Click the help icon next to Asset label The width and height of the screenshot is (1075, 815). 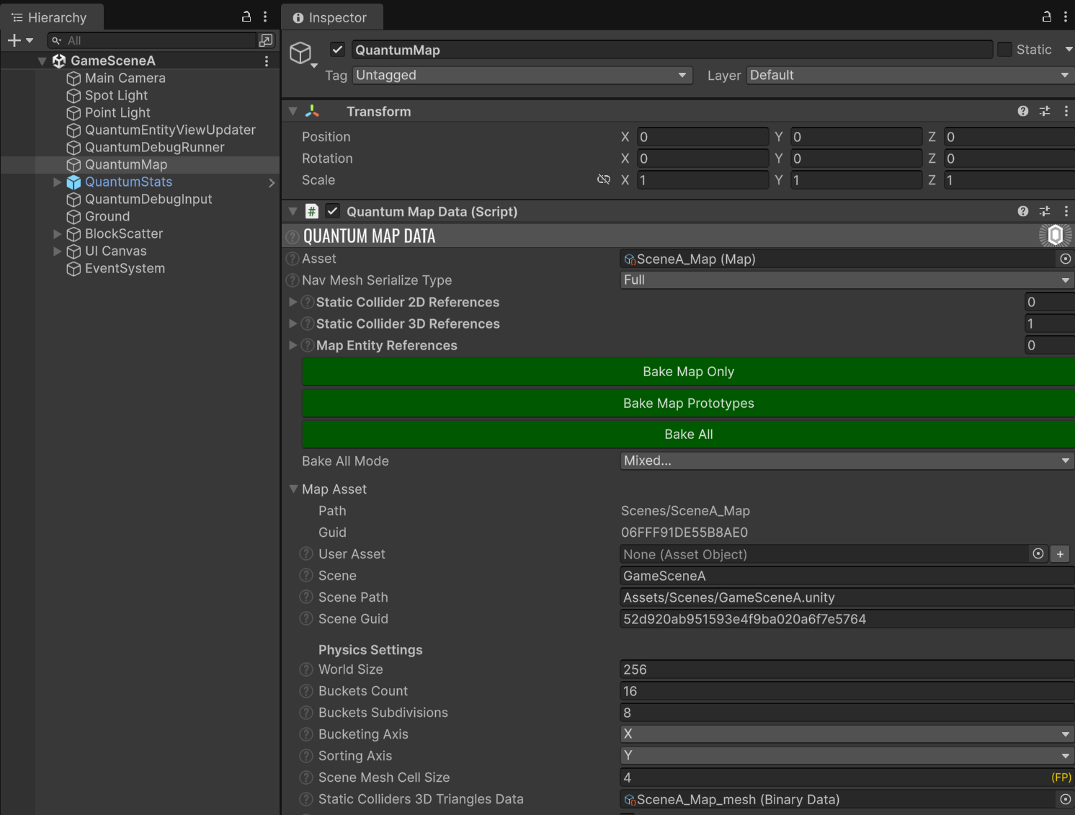tap(293, 259)
